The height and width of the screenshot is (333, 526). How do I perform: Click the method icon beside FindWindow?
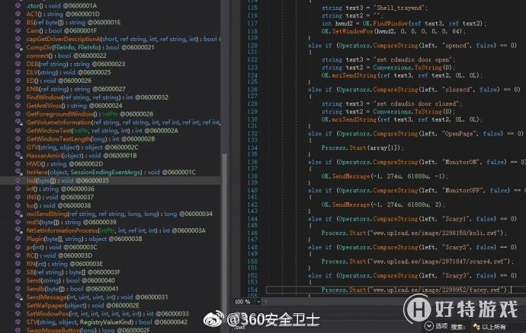(18, 97)
